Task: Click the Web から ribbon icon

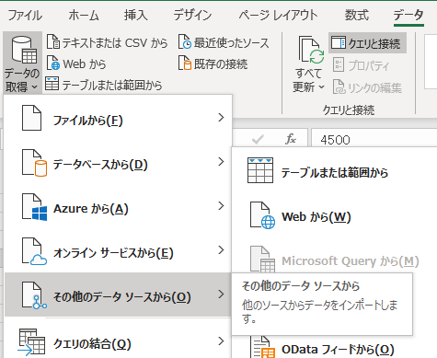Action: point(53,64)
